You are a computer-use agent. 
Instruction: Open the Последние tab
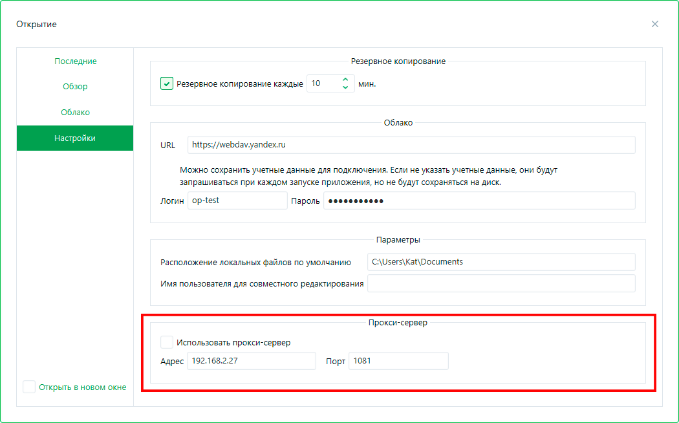point(75,61)
